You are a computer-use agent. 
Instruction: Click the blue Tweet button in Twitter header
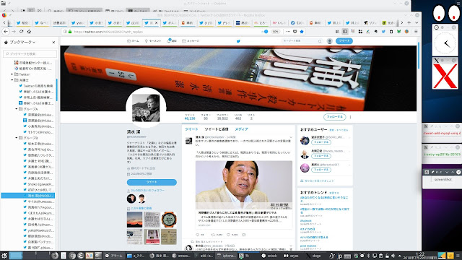[x=344, y=41]
